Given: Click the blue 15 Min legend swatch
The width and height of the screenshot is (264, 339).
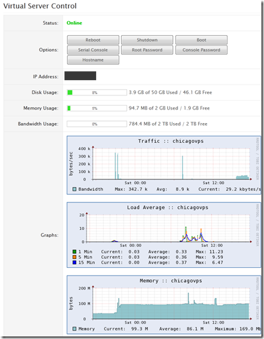Looking at the screenshot, I should [74, 263].
